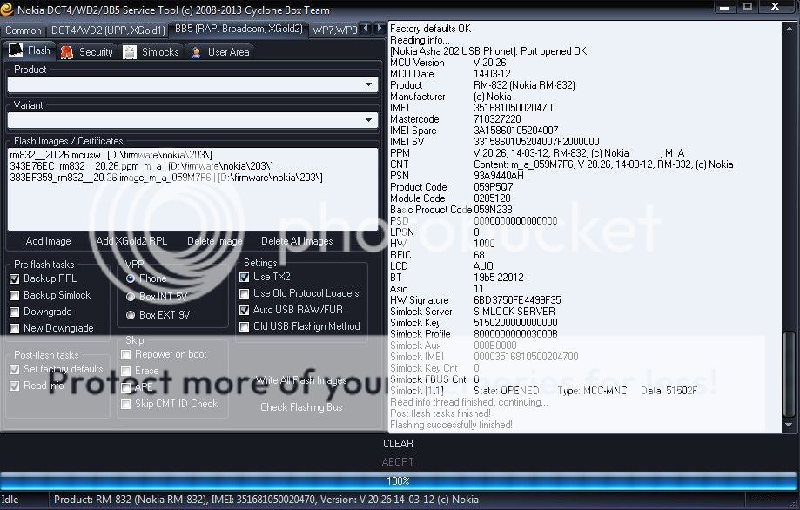Click the User Area person icon
This screenshot has height=510, width=800.
pyautogui.click(x=196, y=52)
